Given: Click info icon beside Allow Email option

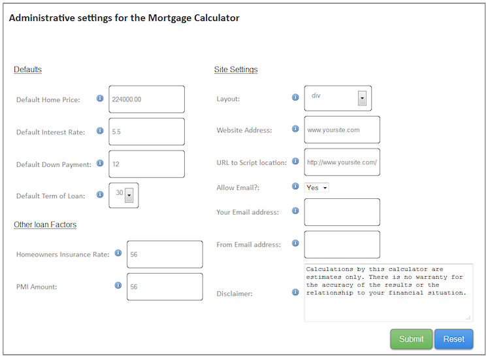Looking at the screenshot, I should point(295,187).
